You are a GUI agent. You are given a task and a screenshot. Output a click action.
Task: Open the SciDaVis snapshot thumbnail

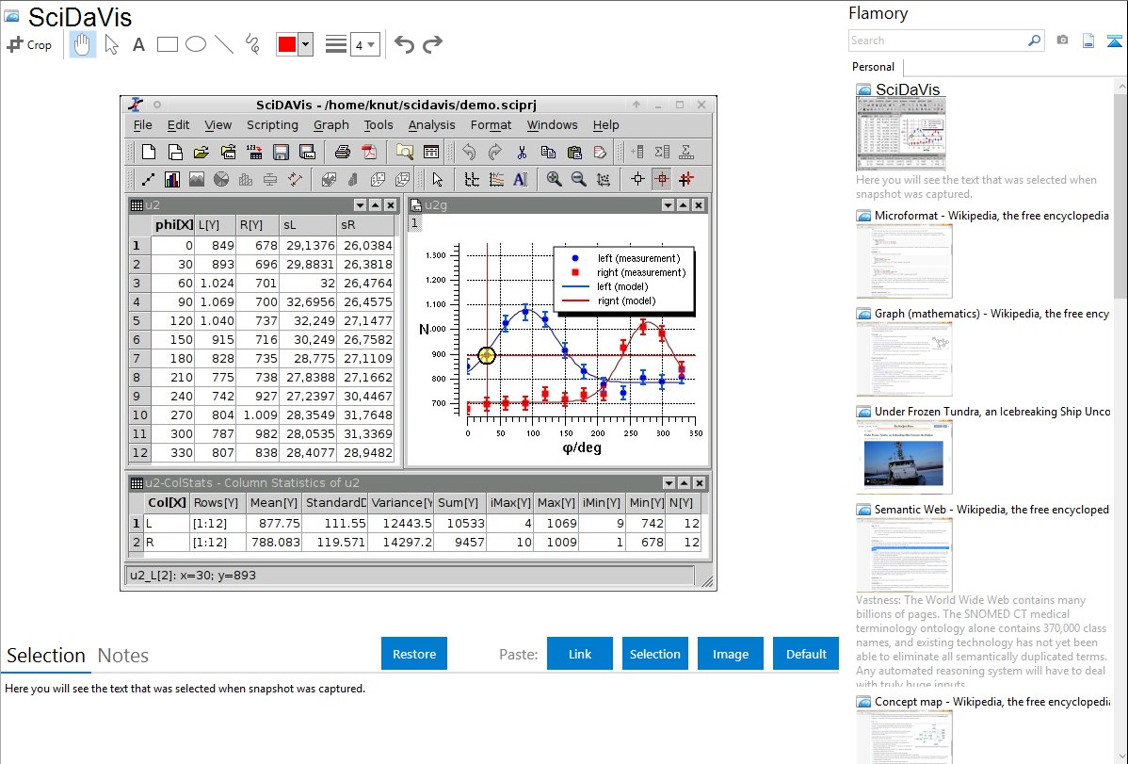[901, 134]
